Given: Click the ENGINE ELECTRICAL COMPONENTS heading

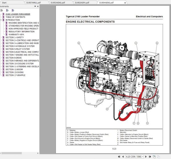Looking at the screenshot, I should tap(90, 22).
